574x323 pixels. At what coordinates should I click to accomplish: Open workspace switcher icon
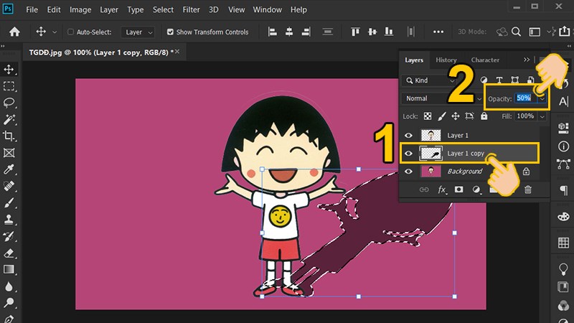pyautogui.click(x=535, y=32)
